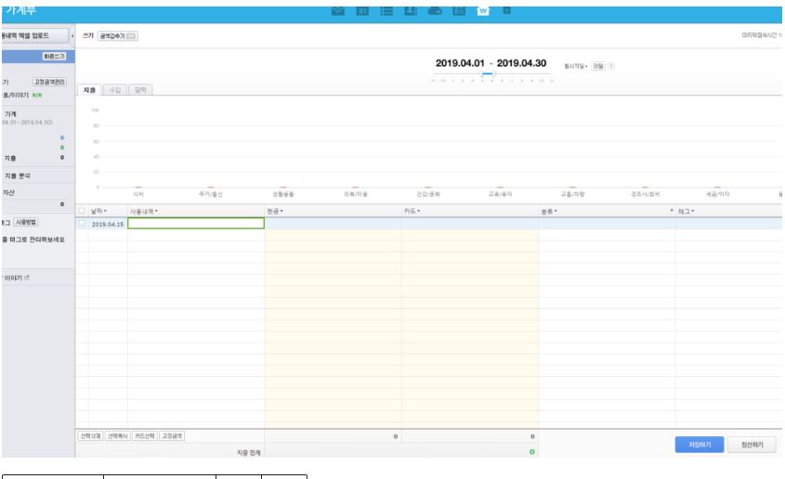785x479 pixels.
Task: Click the date cell 2019.04.15
Action: (108, 224)
